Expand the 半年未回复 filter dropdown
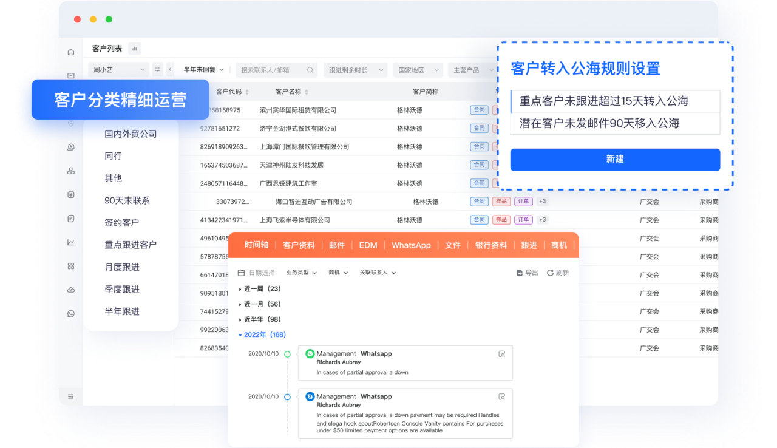Screen dimensions: 777x448 [204, 70]
